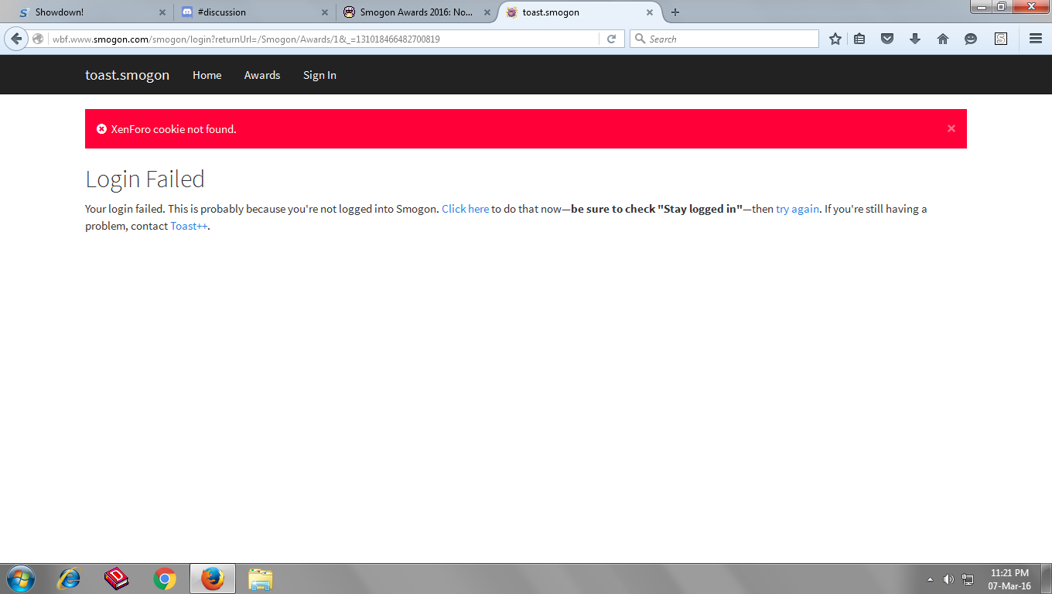Launch Google Chrome from taskbar
Image resolution: width=1052 pixels, height=594 pixels.
(x=165, y=579)
